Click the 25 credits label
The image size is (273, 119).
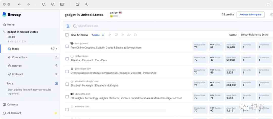228,15
